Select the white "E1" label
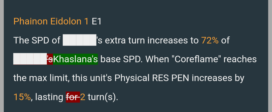Screen dimensions: 272x112 coord(96,21)
